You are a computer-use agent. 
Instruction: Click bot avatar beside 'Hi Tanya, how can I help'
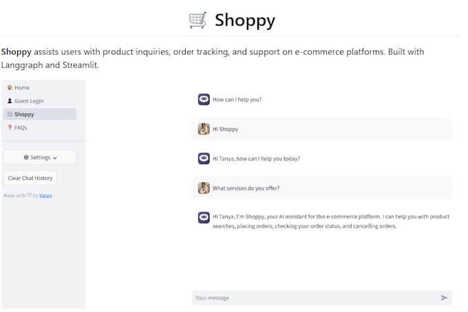click(x=204, y=158)
